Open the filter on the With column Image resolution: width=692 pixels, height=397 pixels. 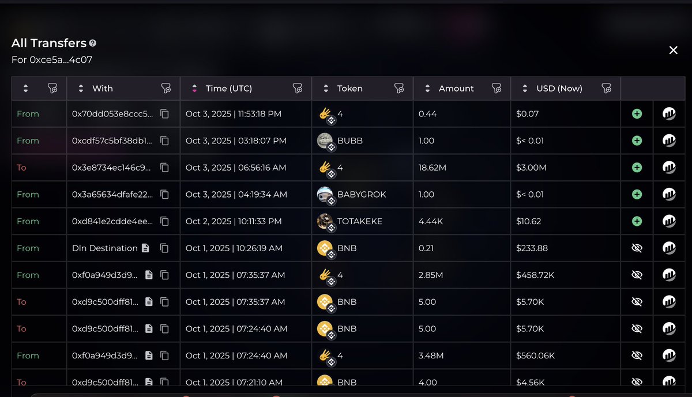[166, 88]
